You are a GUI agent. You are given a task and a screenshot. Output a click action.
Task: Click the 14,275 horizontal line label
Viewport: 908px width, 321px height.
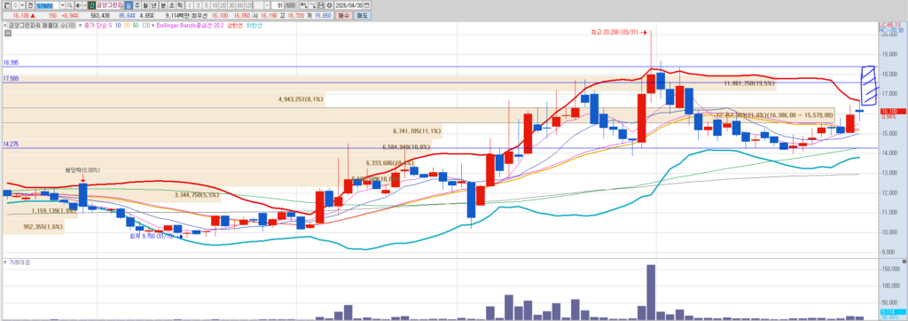11,144
